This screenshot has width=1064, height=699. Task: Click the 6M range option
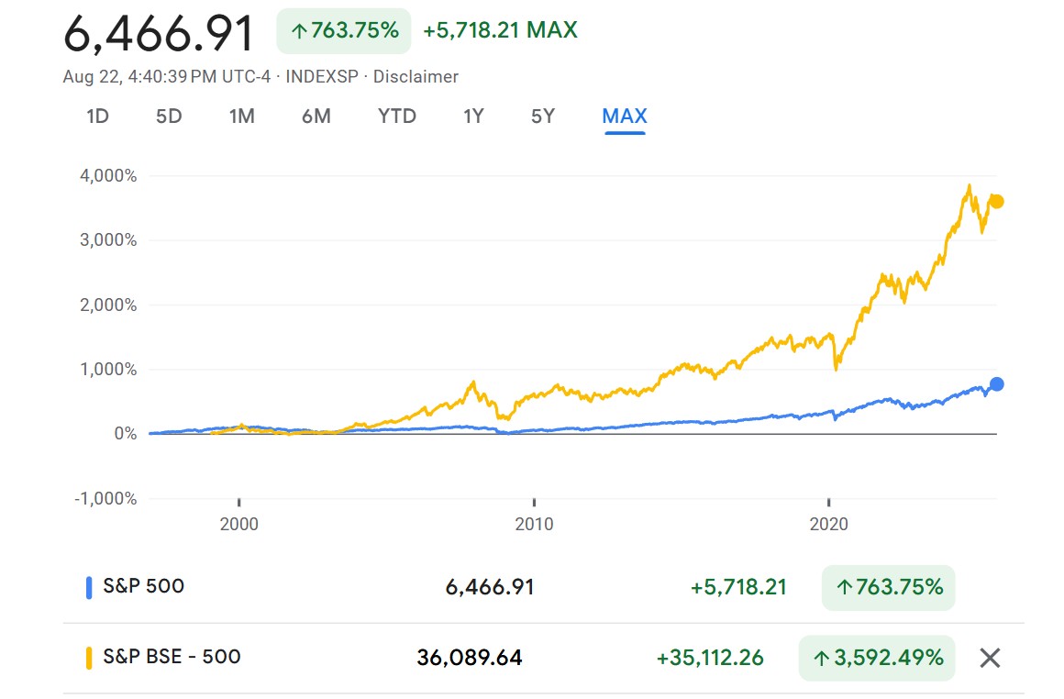pos(316,116)
